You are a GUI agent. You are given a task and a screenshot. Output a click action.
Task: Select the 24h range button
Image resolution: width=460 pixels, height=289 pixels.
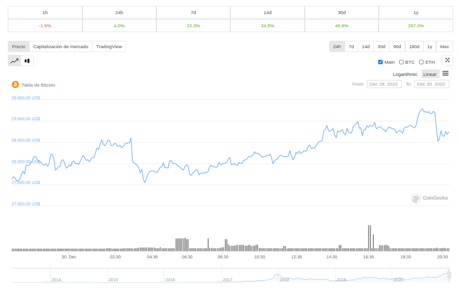337,47
